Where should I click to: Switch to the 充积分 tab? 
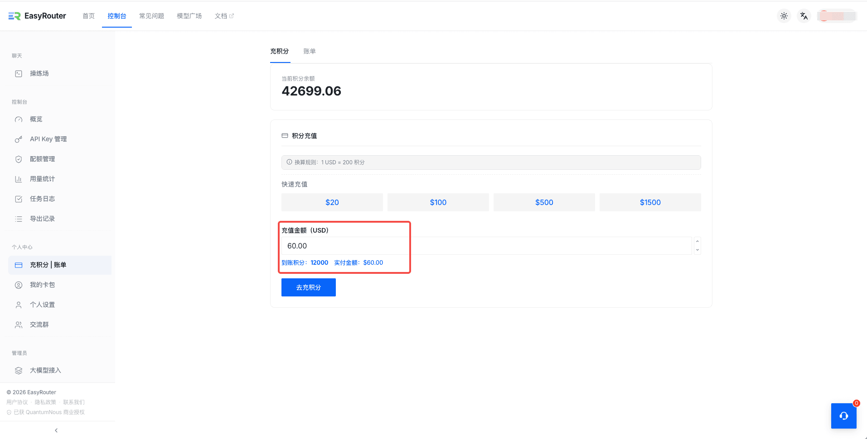[x=280, y=51]
